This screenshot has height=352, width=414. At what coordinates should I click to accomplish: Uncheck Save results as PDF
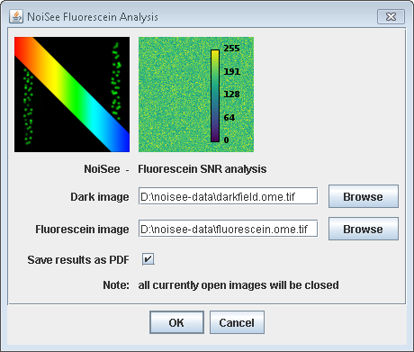(x=148, y=259)
